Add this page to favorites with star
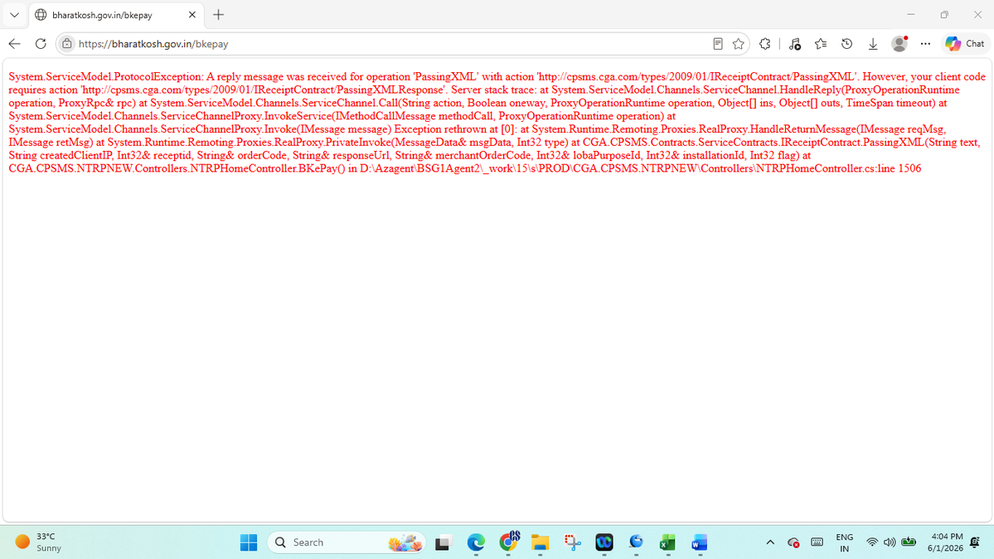 click(739, 44)
